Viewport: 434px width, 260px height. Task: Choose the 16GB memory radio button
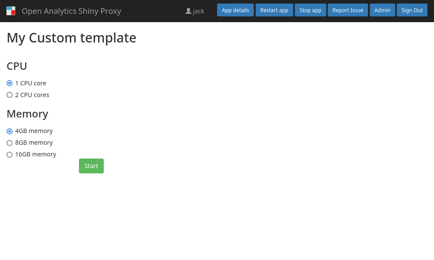pyautogui.click(x=10, y=155)
